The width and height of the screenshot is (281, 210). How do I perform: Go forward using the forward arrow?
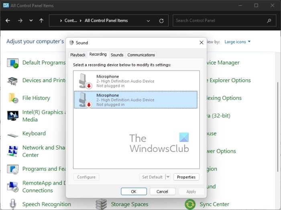(x=20, y=20)
